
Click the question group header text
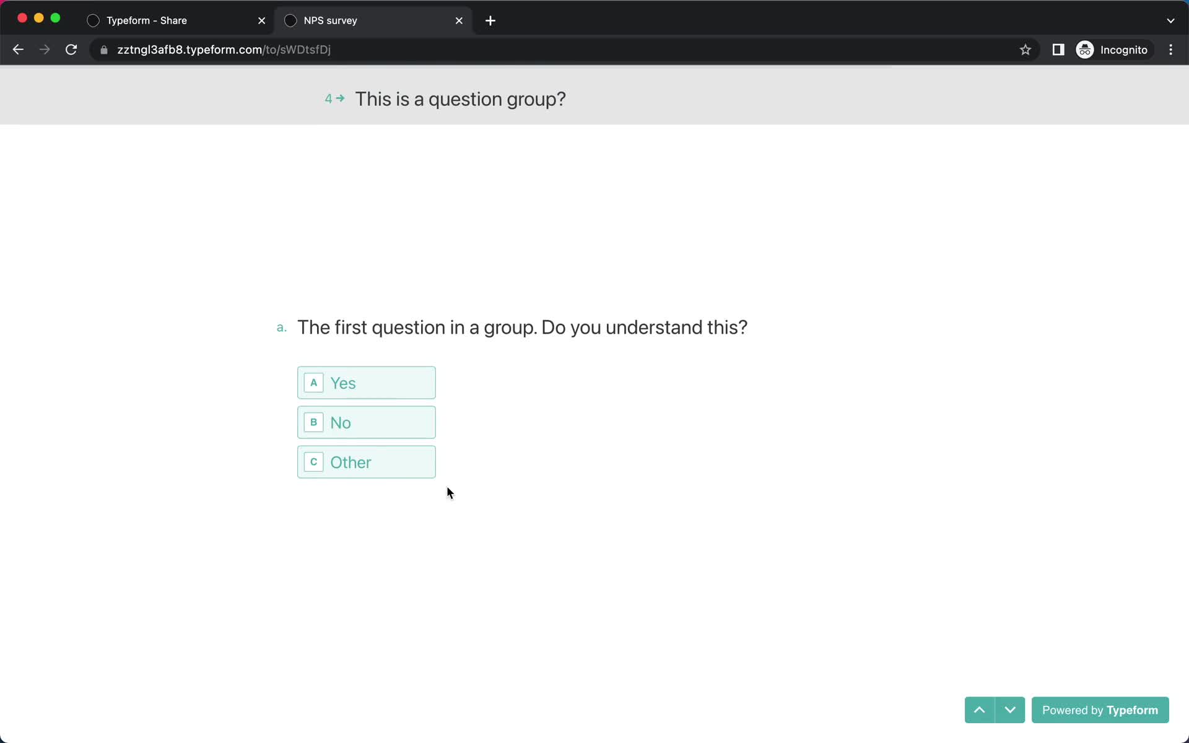click(x=461, y=98)
